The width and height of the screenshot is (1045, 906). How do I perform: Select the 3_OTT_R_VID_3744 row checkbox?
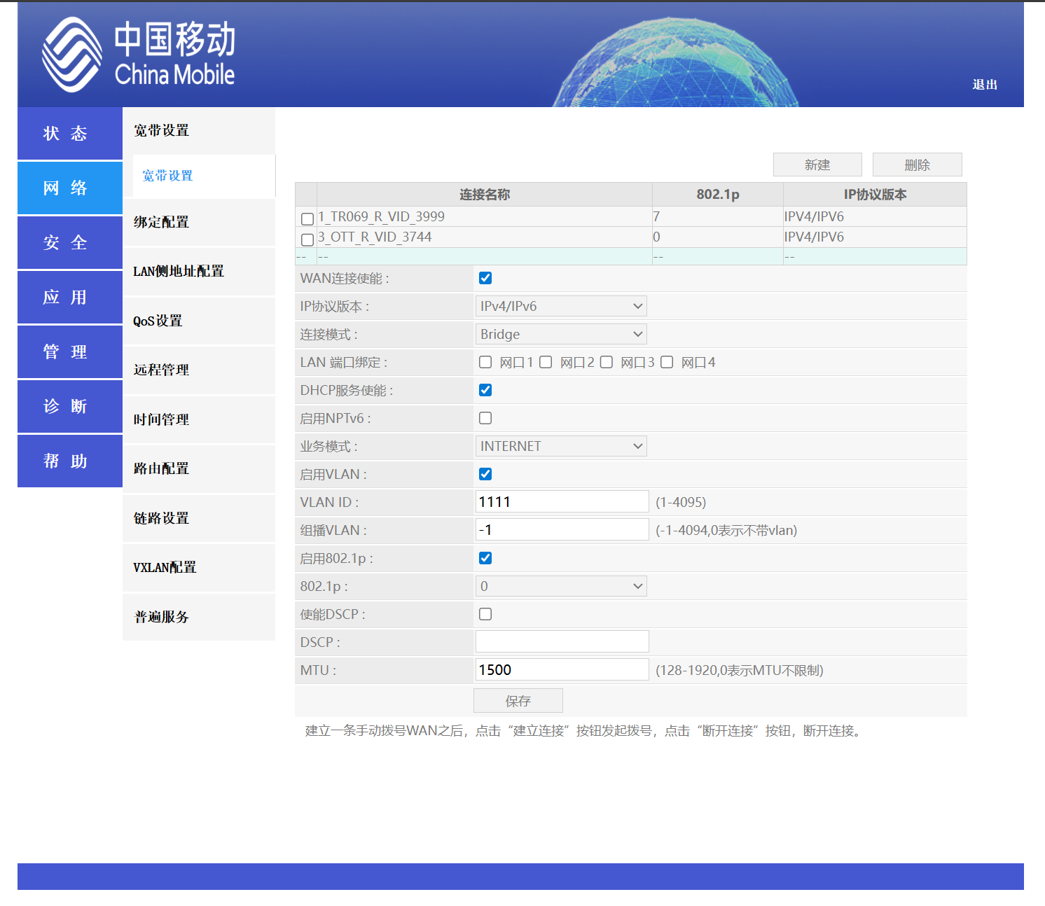point(307,239)
